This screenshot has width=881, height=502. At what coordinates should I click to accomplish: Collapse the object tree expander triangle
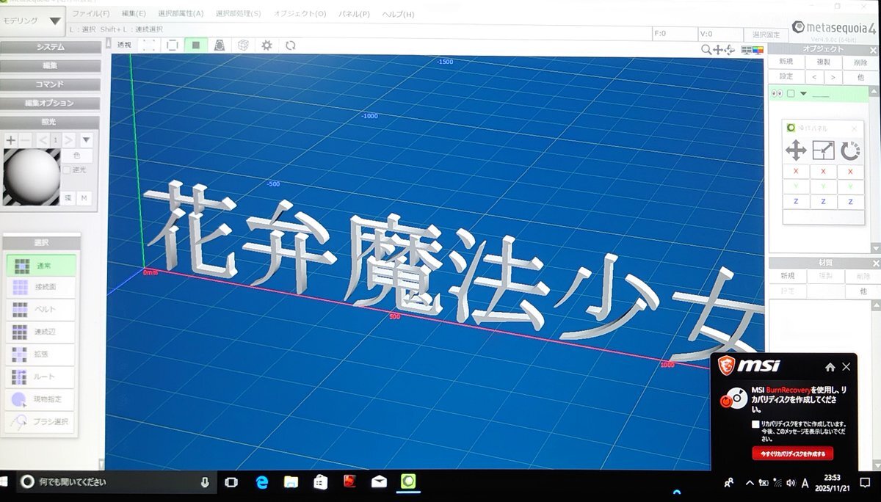(x=803, y=94)
